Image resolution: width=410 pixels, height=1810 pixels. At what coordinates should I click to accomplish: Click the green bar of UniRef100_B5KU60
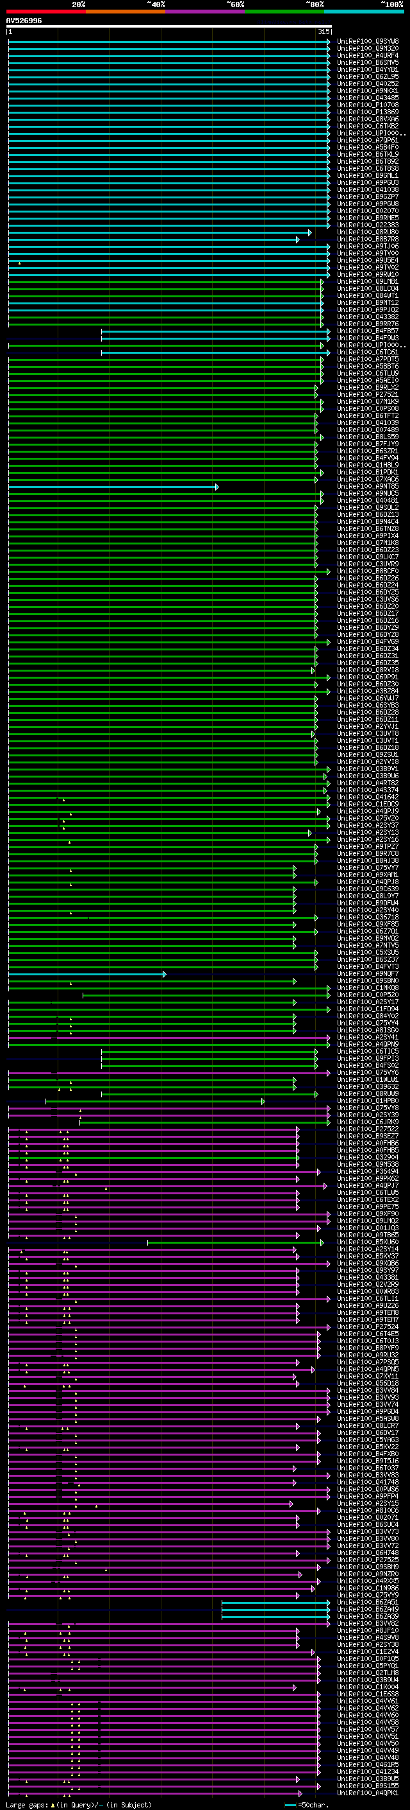tap(236, 1243)
